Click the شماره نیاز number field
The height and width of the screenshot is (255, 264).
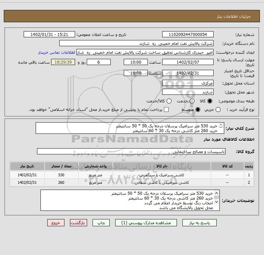coord(188,35)
